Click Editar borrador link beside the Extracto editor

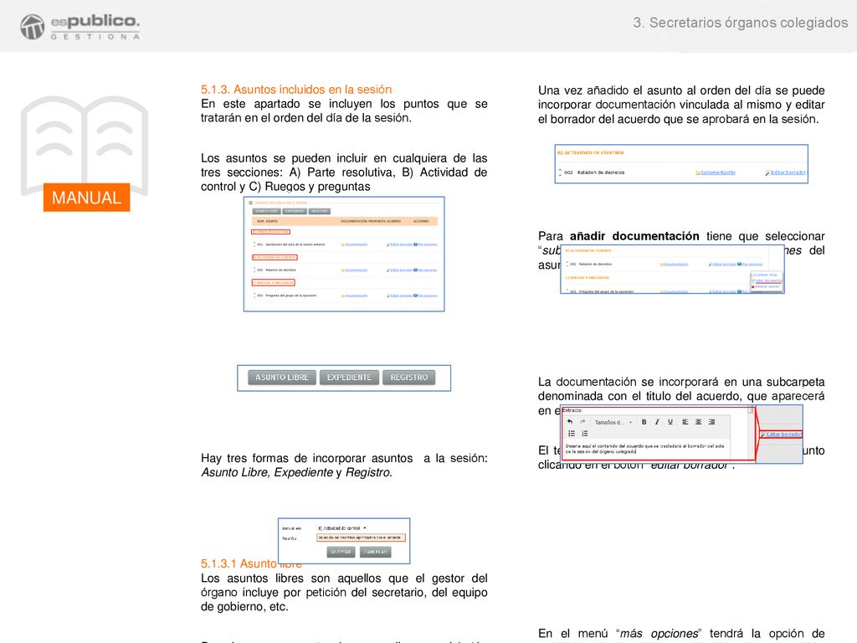783,435
